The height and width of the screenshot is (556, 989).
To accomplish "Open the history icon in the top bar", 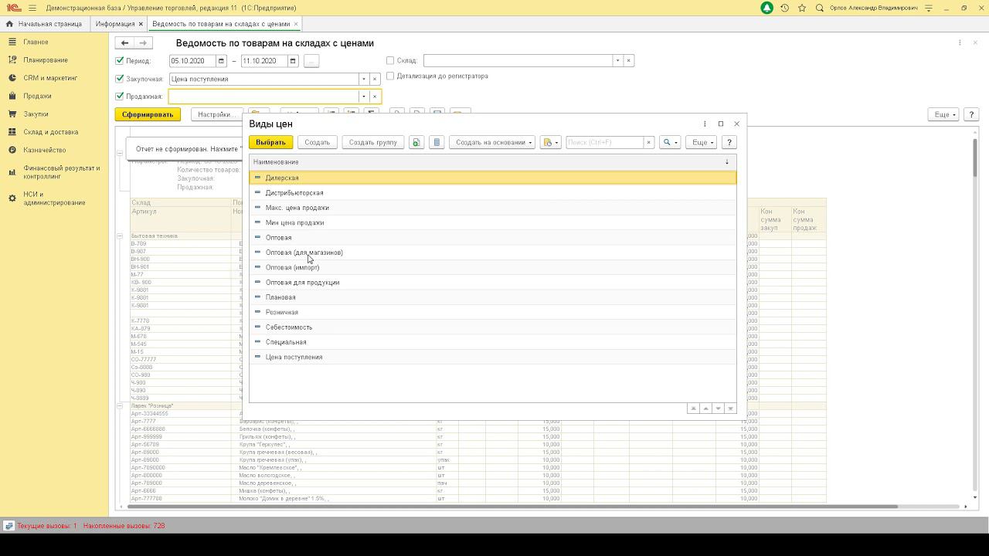I will (x=784, y=8).
